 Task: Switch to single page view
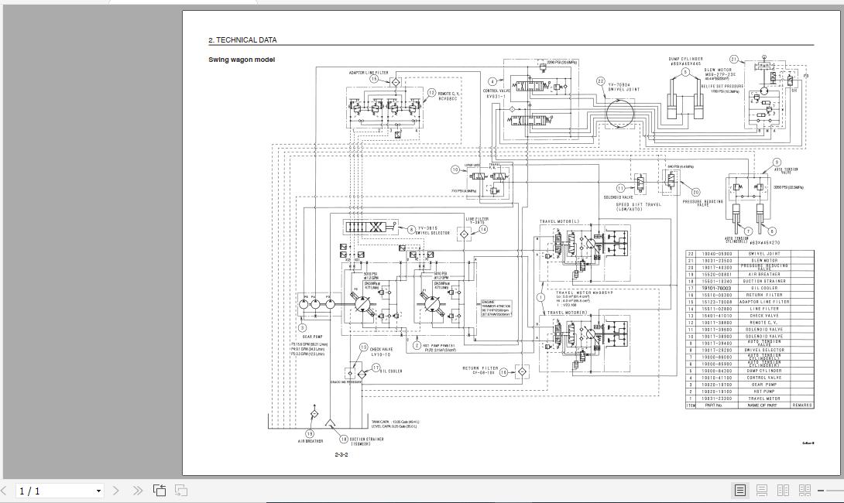point(740,490)
